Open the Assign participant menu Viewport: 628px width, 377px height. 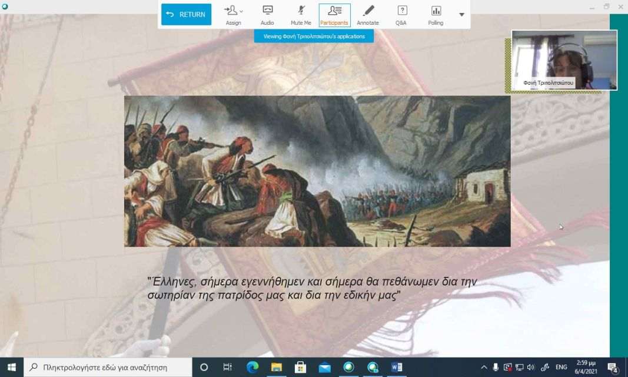234,14
